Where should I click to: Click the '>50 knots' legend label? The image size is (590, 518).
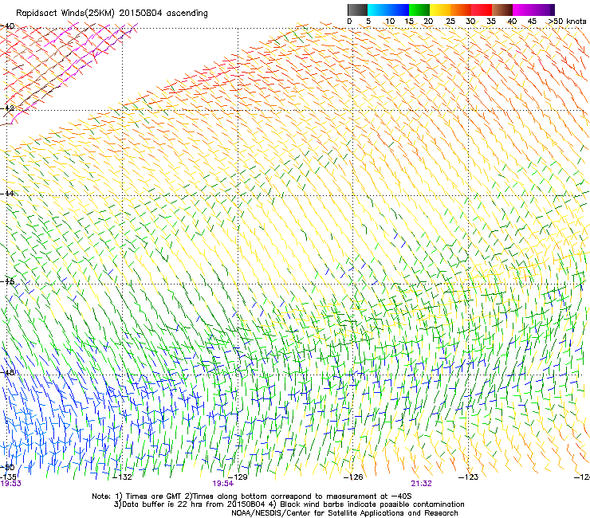[x=567, y=22]
